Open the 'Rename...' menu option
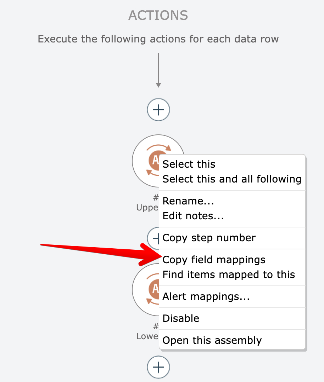Image resolution: width=324 pixels, height=382 pixels. [188, 201]
